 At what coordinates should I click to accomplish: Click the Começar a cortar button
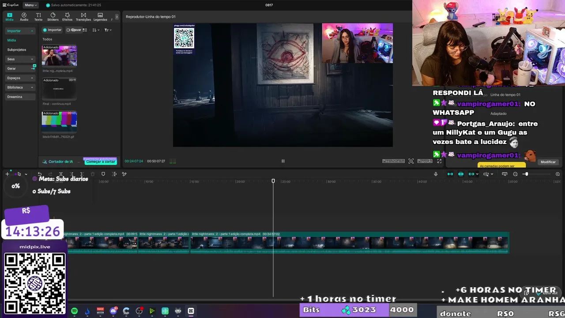tap(101, 162)
